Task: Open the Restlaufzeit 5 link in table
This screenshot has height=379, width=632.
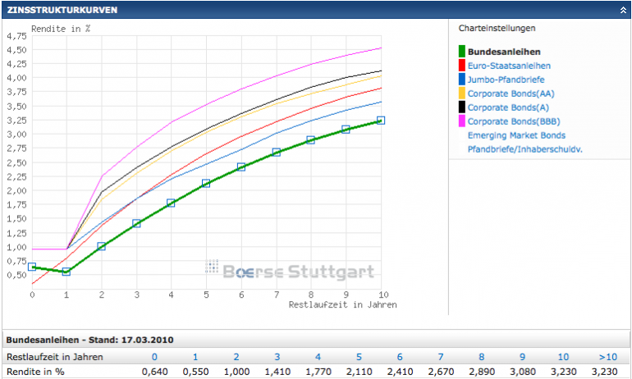Action: (359, 357)
